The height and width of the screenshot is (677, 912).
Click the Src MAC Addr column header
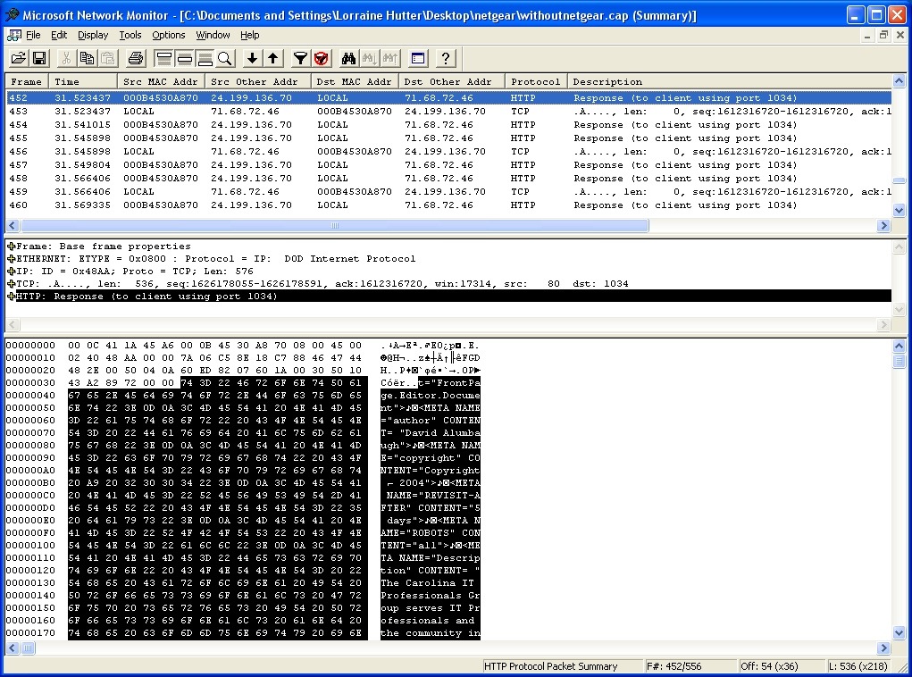[x=161, y=81]
